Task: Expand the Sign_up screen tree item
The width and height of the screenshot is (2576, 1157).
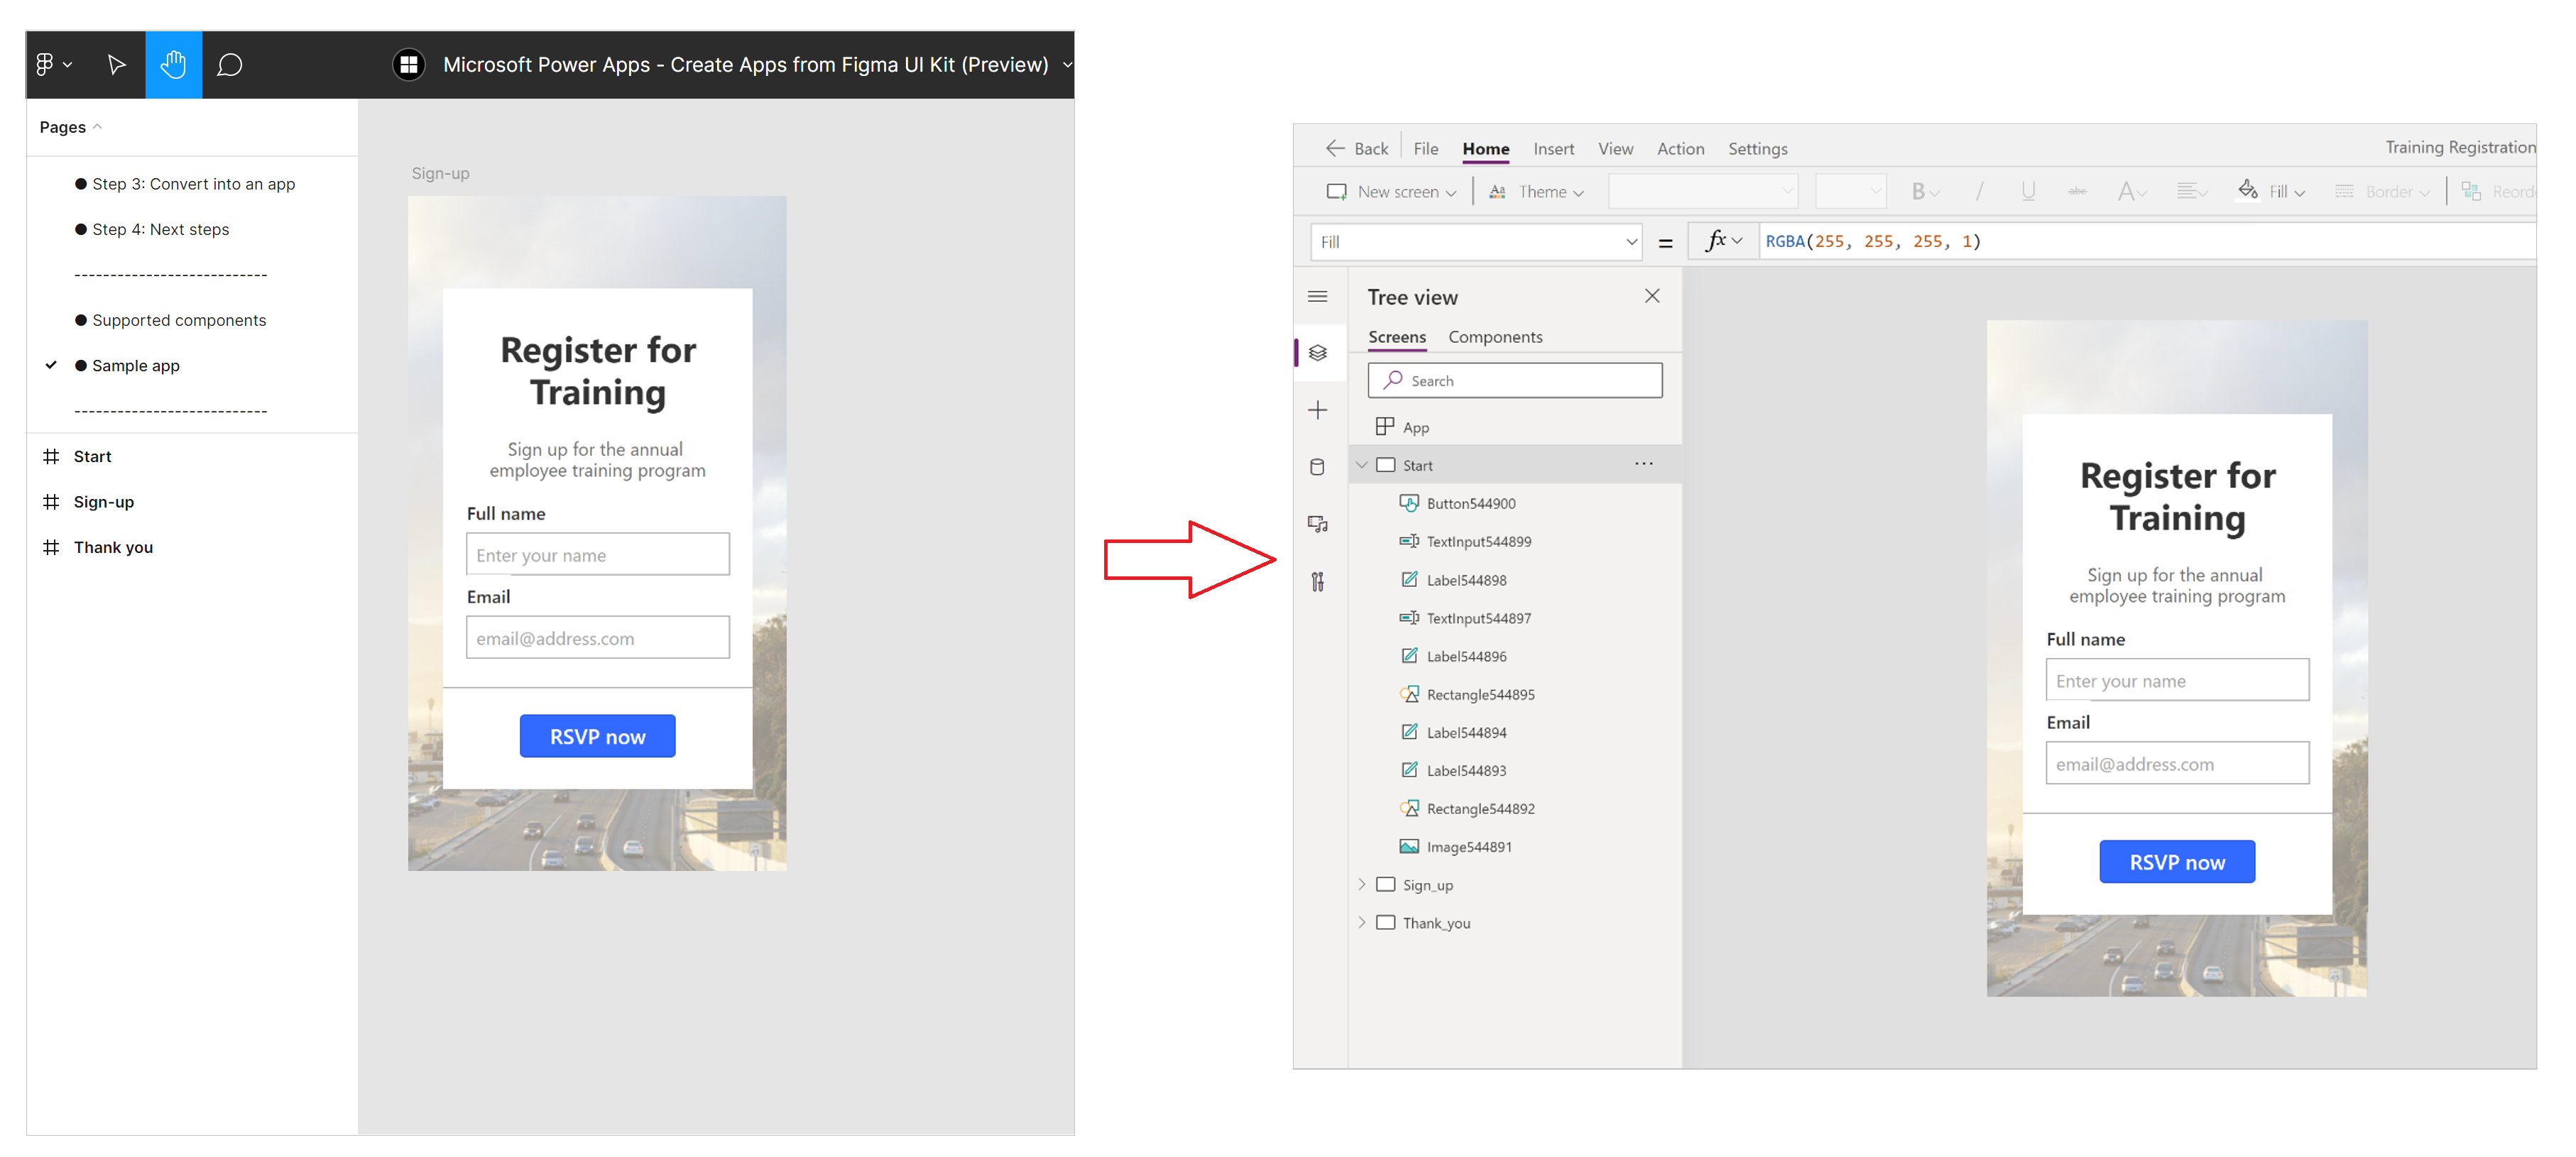Action: tap(1360, 884)
